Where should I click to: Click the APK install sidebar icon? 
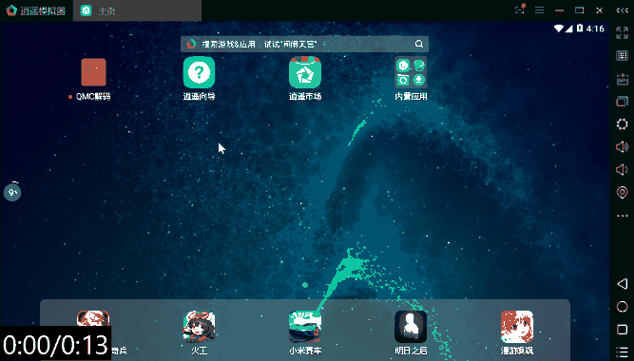tap(622, 79)
